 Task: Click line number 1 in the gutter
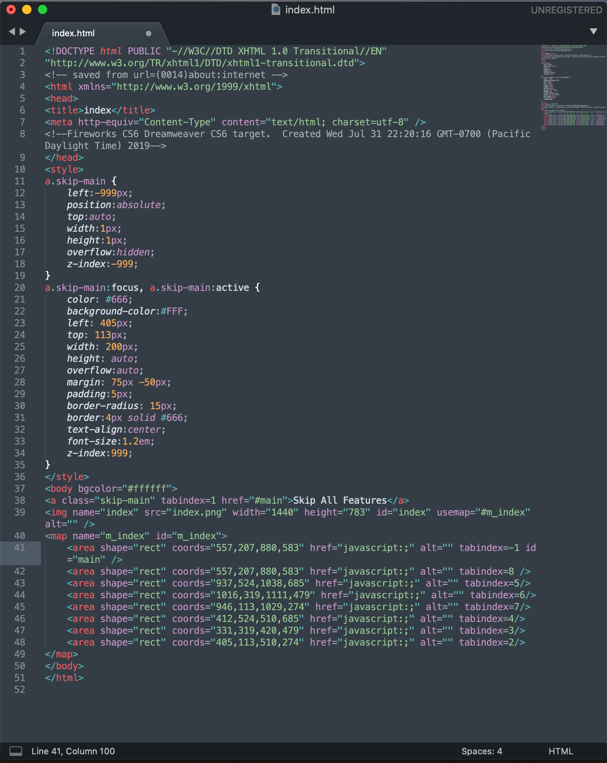[x=22, y=51]
